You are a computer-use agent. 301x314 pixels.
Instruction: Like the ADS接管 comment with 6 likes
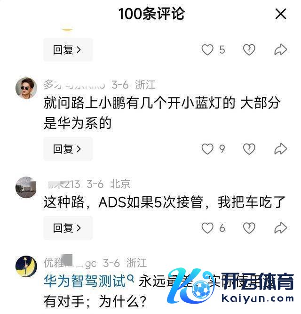click(207, 228)
